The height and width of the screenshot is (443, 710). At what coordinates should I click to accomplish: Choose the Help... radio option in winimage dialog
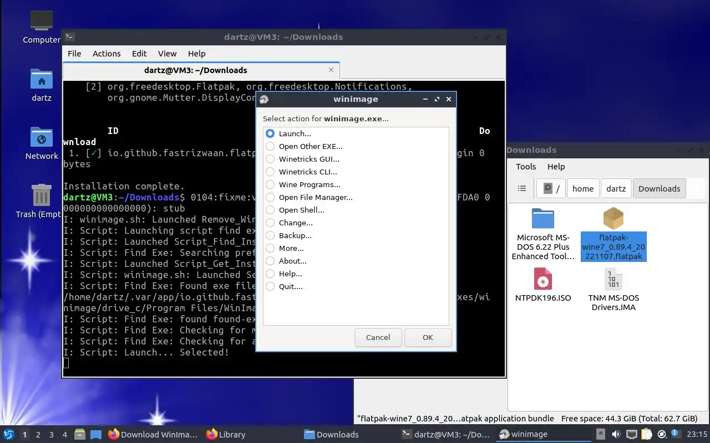[270, 274]
